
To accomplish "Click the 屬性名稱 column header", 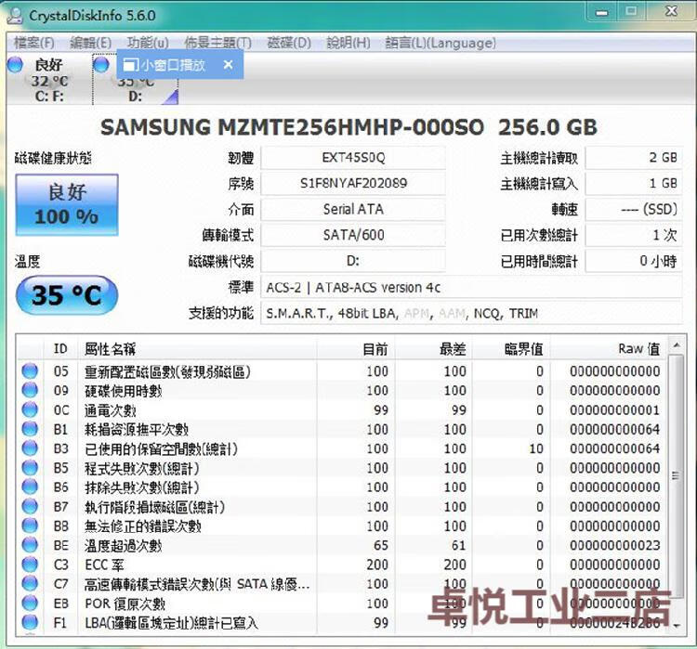I will (x=110, y=349).
